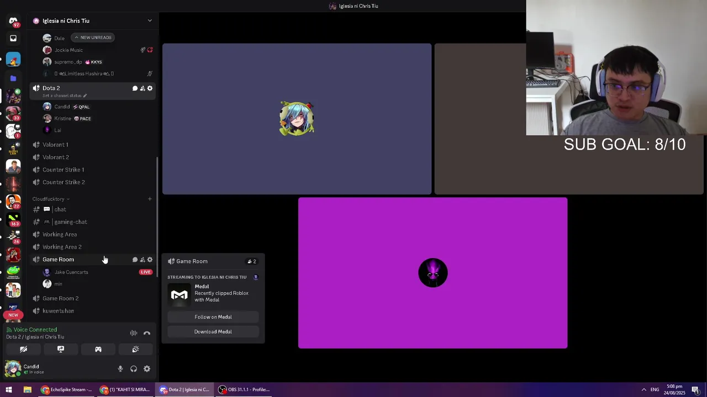Click Voice Connected status text
707x397 pixels.
click(x=35, y=330)
